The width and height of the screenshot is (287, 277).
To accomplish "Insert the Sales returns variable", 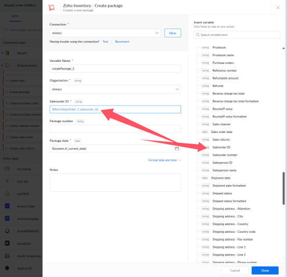I will point(221,140).
